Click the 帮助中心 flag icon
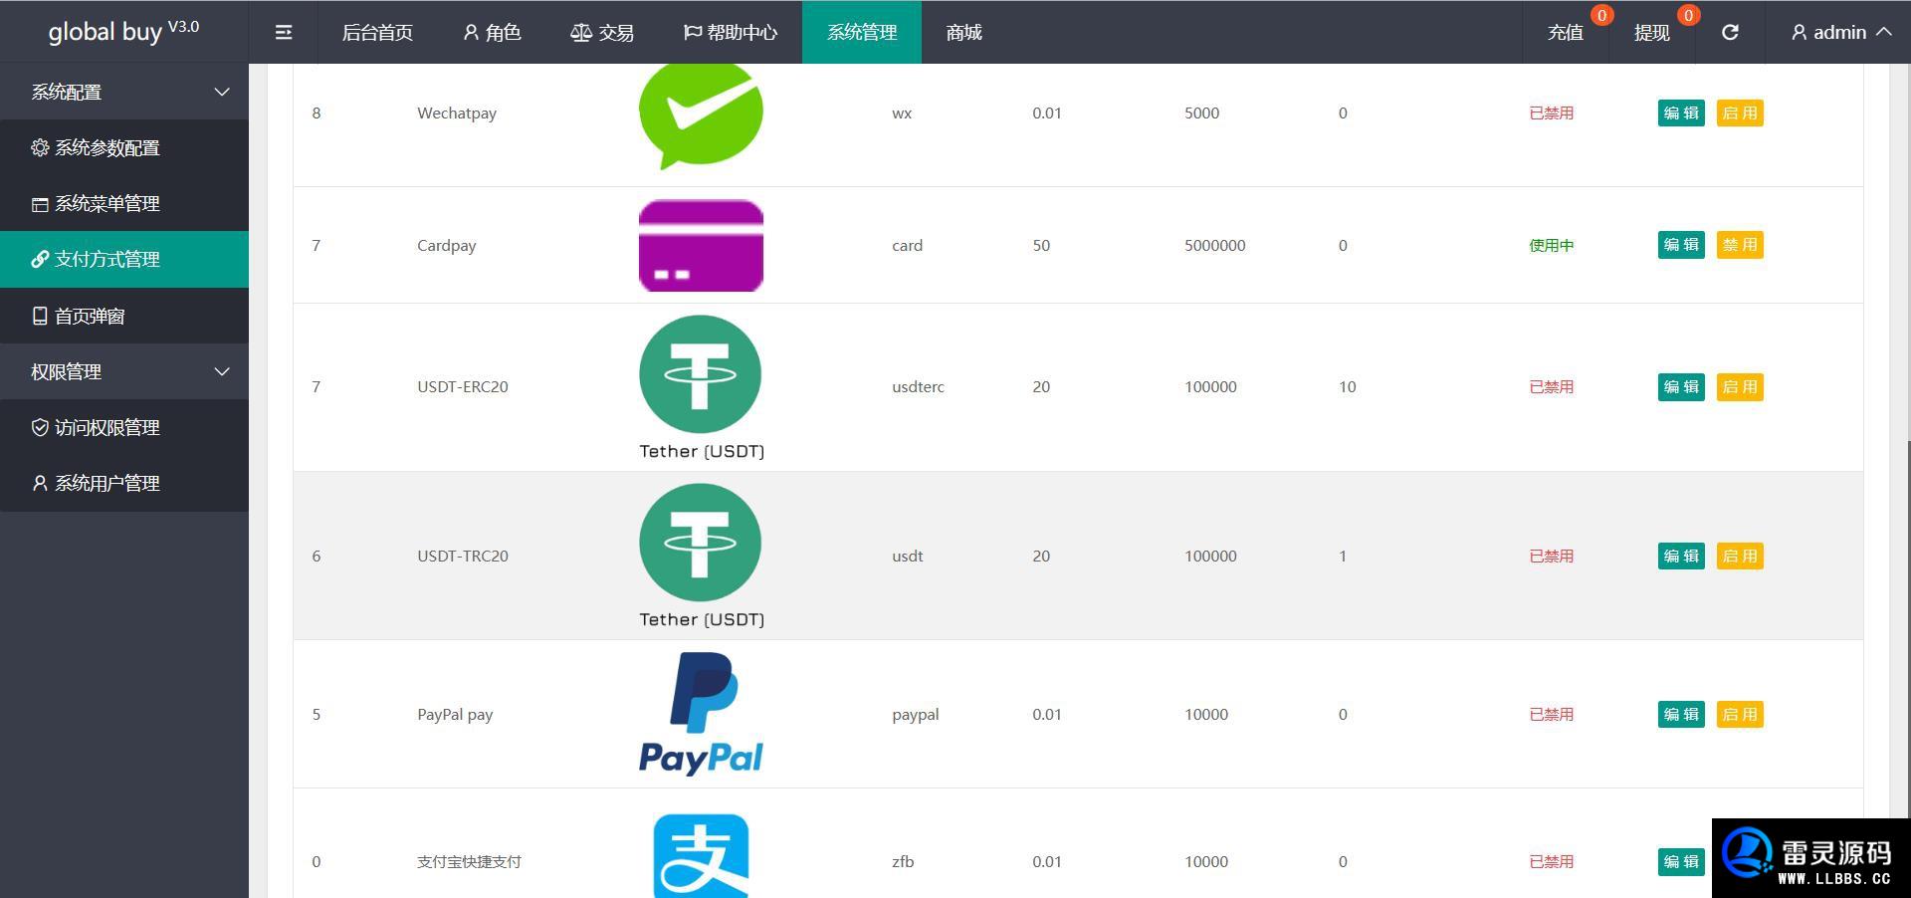Image resolution: width=1911 pixels, height=898 pixels. (693, 32)
